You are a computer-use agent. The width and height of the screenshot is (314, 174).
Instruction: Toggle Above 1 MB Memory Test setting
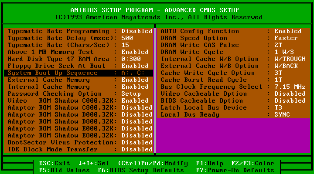coord(135,52)
